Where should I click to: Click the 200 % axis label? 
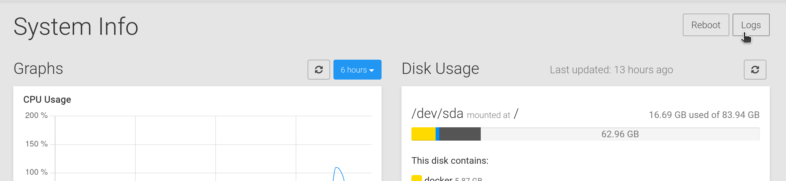pos(36,115)
